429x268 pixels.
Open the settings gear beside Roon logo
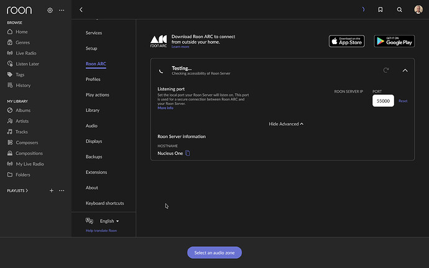point(50,10)
